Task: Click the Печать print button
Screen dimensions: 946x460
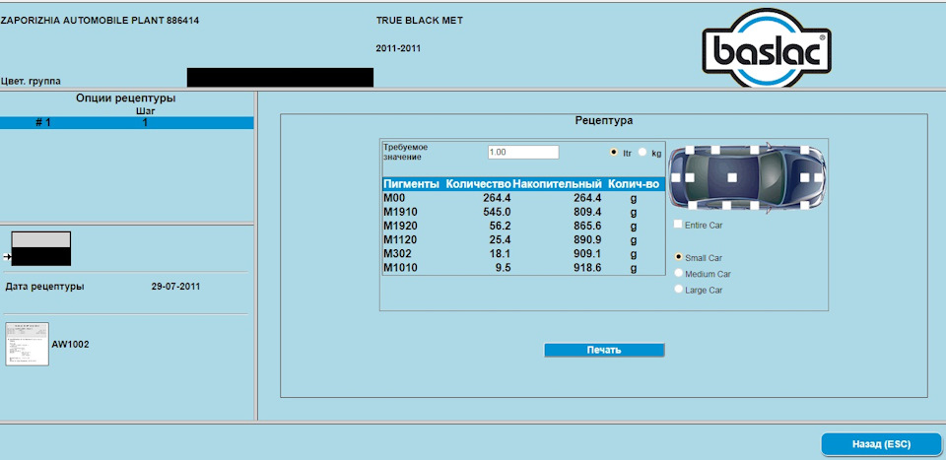Action: (x=604, y=351)
